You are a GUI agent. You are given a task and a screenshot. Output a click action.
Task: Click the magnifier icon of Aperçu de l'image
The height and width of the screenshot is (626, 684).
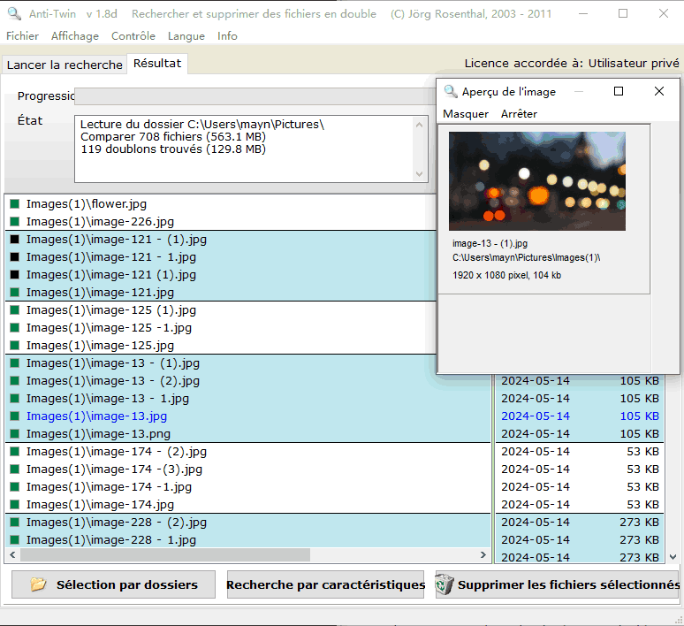(450, 92)
